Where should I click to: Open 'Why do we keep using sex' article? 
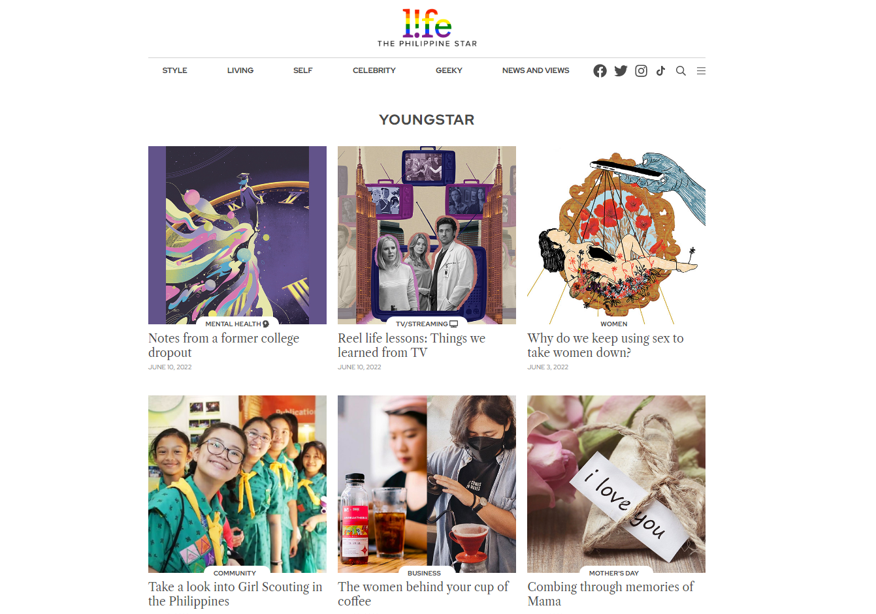coord(606,345)
